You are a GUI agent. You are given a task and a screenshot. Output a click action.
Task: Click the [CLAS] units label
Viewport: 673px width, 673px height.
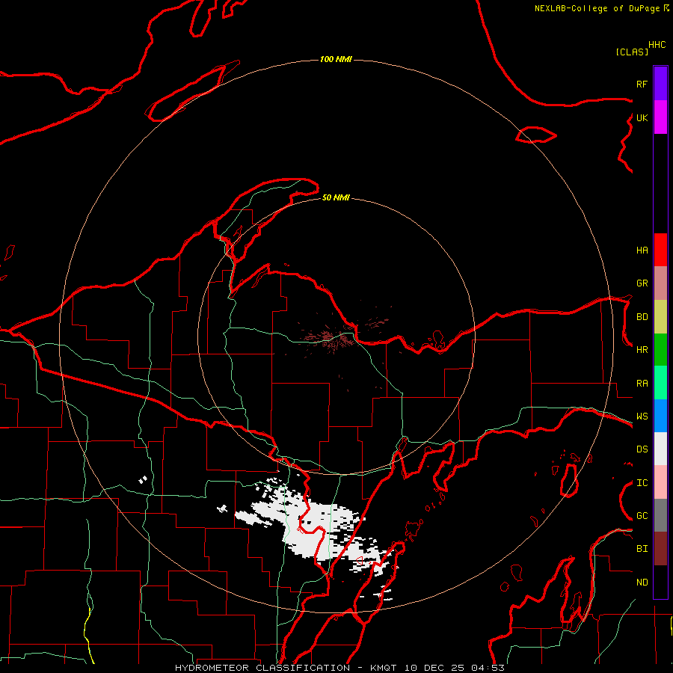point(632,52)
